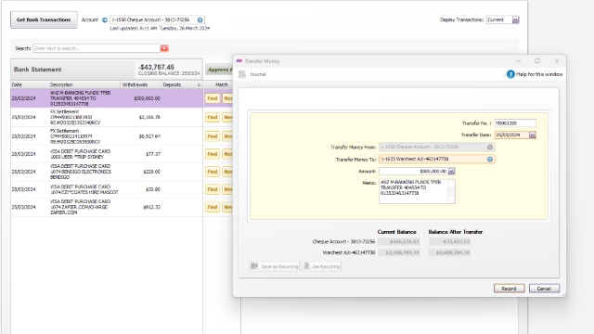Viewport: 594px width, 334px height.
Task: Click the Cheque Account balance after transfer value
Action: [449, 241]
